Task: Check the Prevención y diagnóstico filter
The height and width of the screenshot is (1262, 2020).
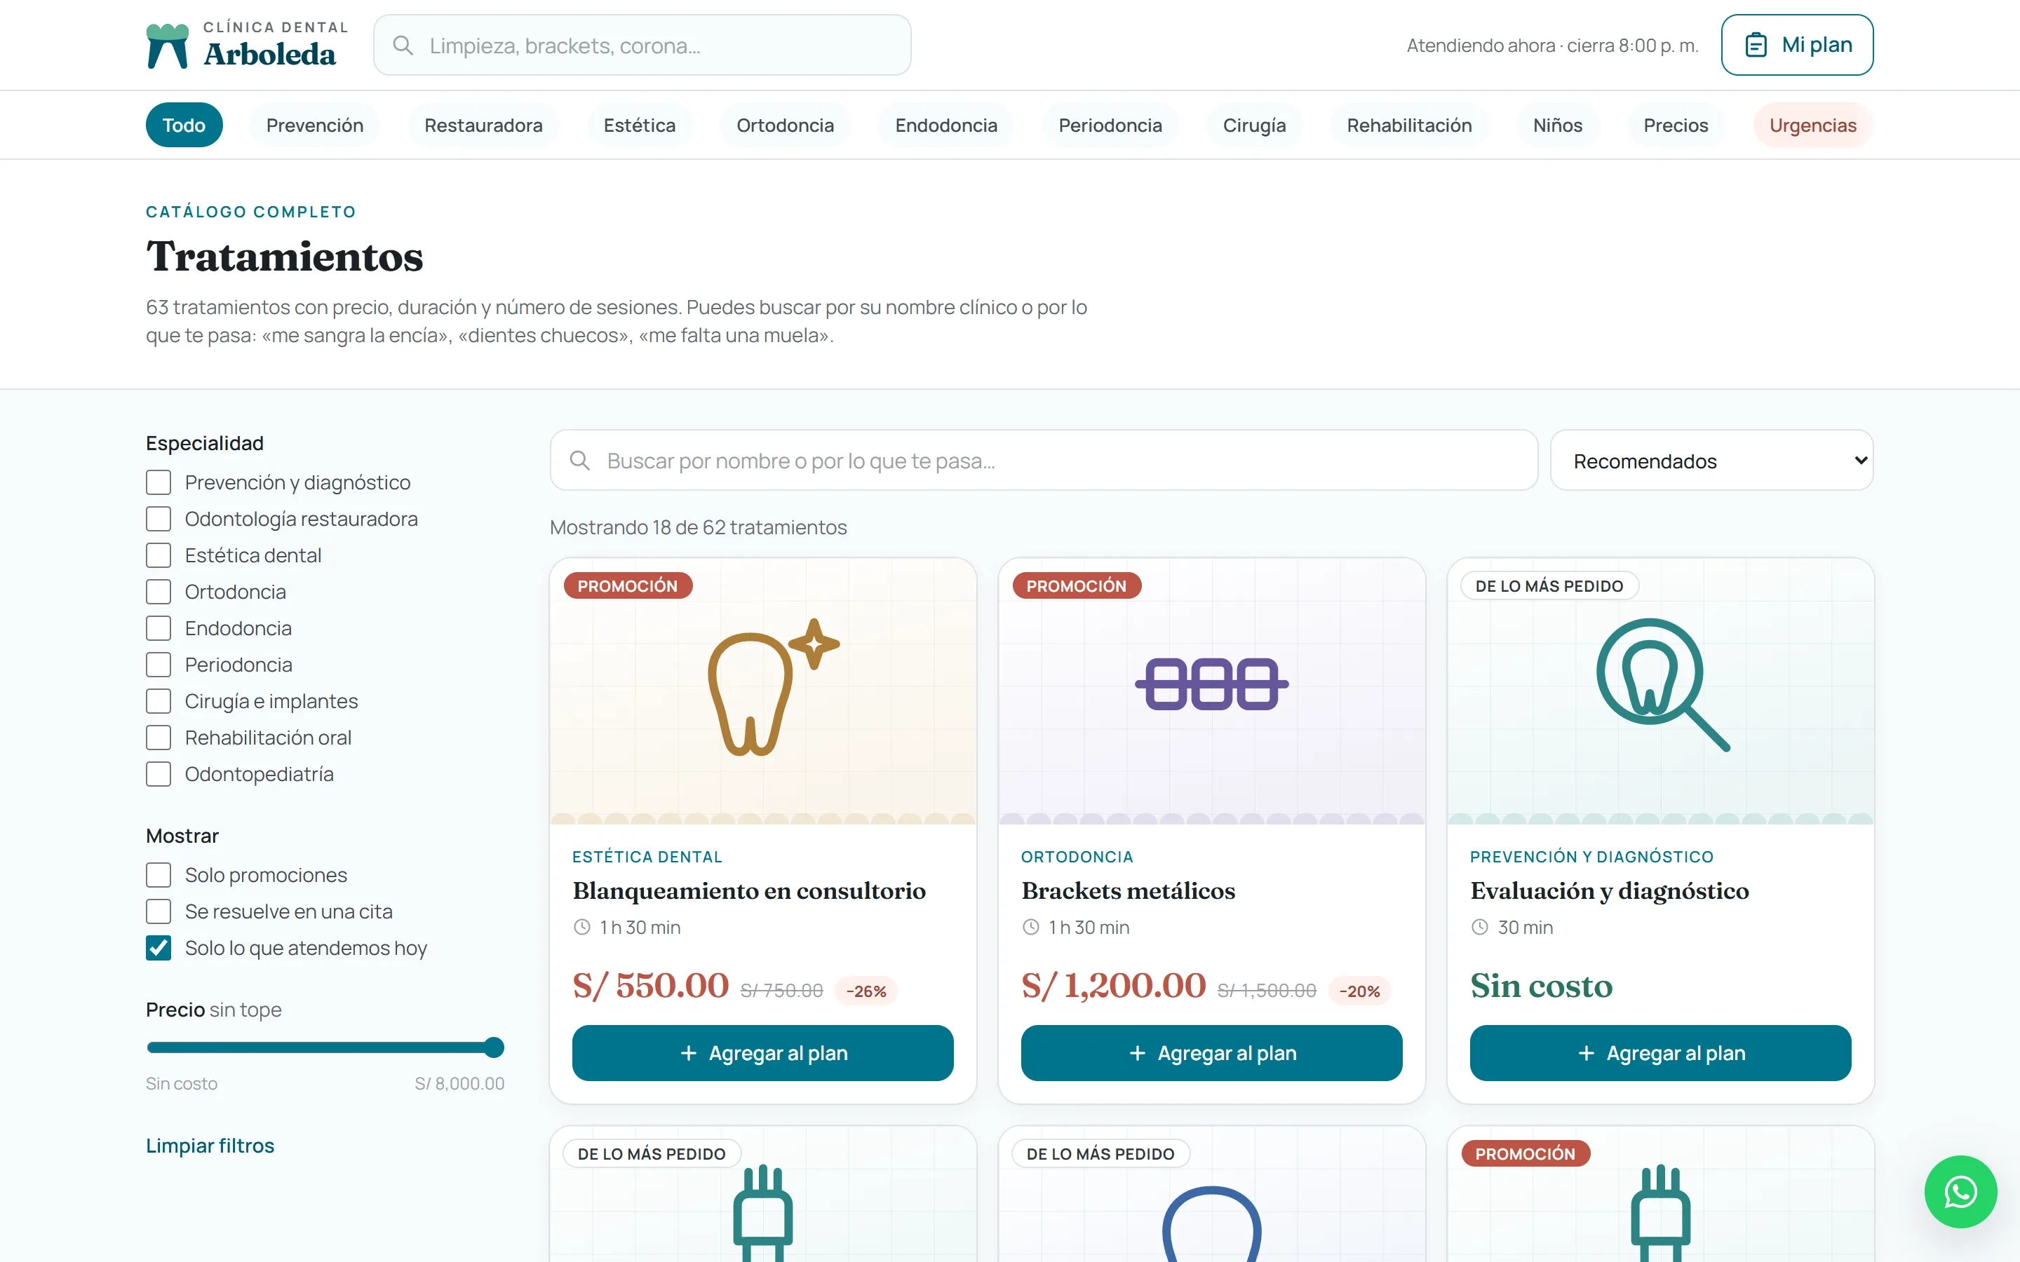Action: pyautogui.click(x=159, y=482)
